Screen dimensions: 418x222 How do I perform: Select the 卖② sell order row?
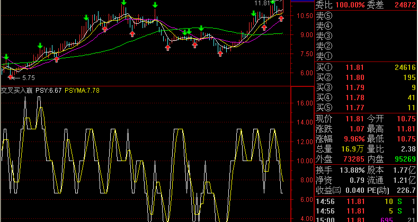coord(366,46)
